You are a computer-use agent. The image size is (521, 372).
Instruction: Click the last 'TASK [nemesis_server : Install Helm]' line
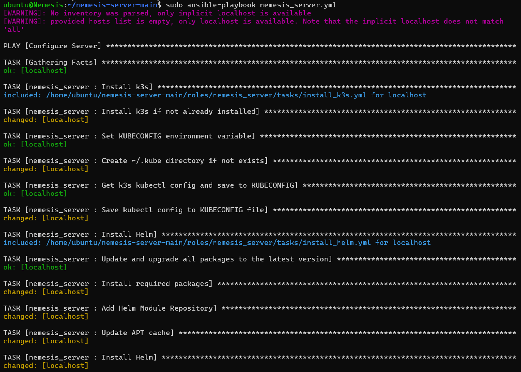click(260, 357)
